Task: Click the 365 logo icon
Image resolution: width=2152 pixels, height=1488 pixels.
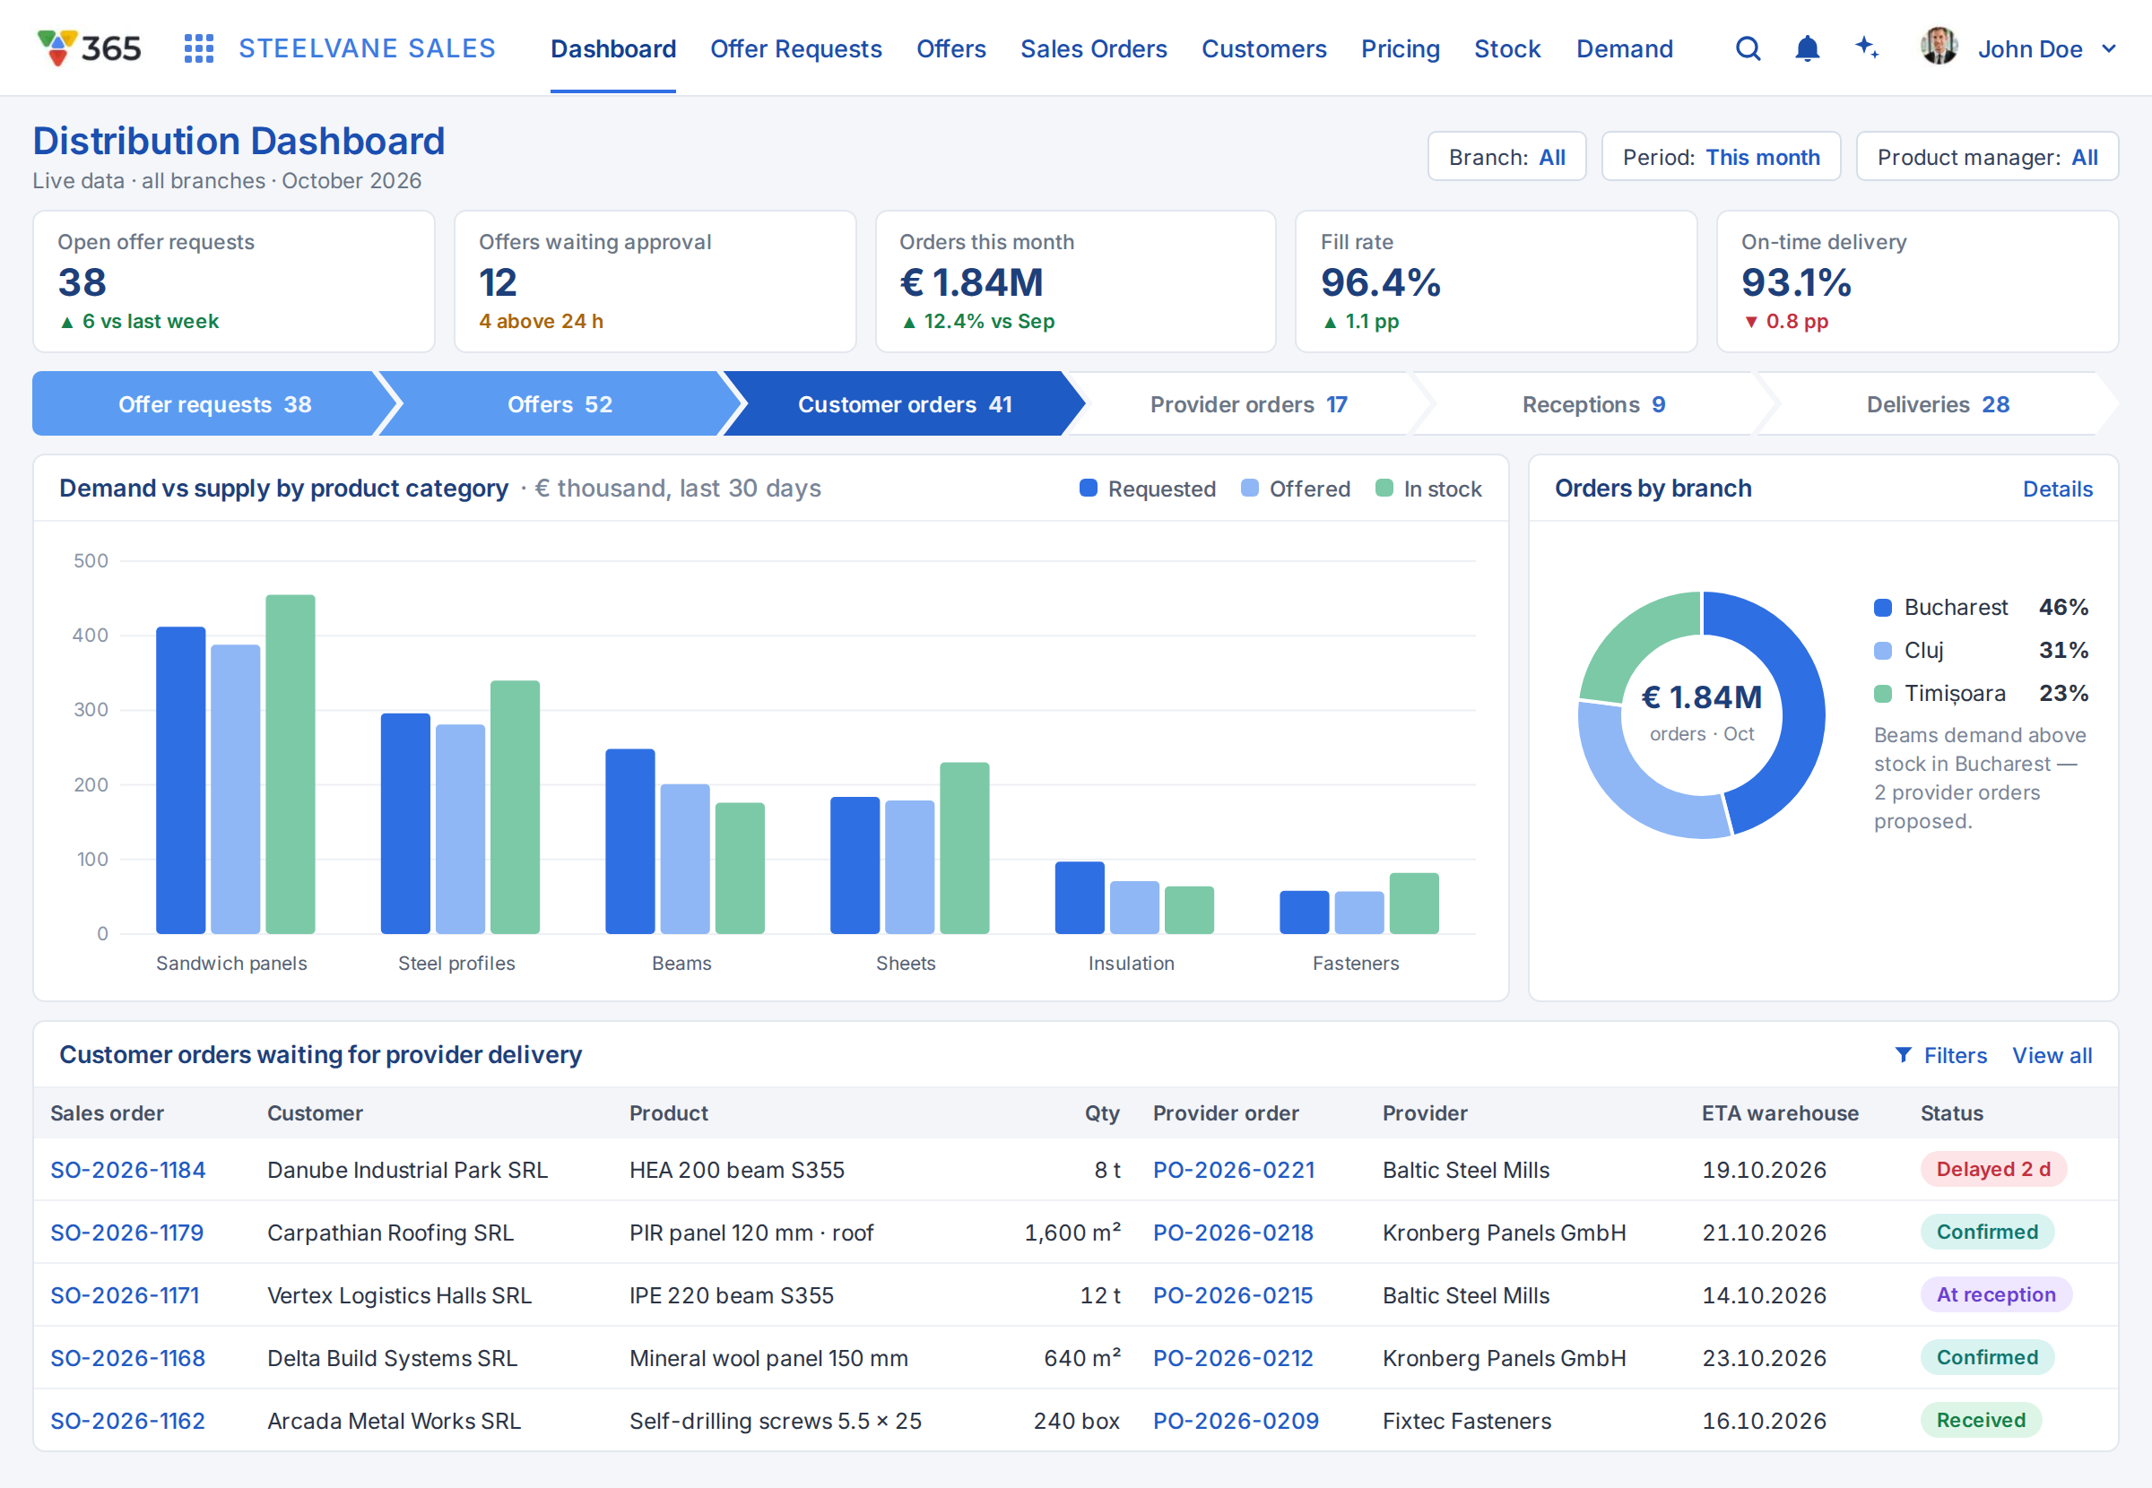Action: point(89,48)
